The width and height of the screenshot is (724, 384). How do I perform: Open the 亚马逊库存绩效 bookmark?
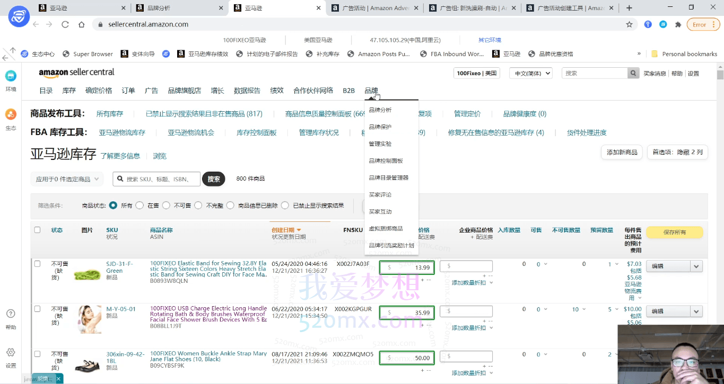coord(203,54)
